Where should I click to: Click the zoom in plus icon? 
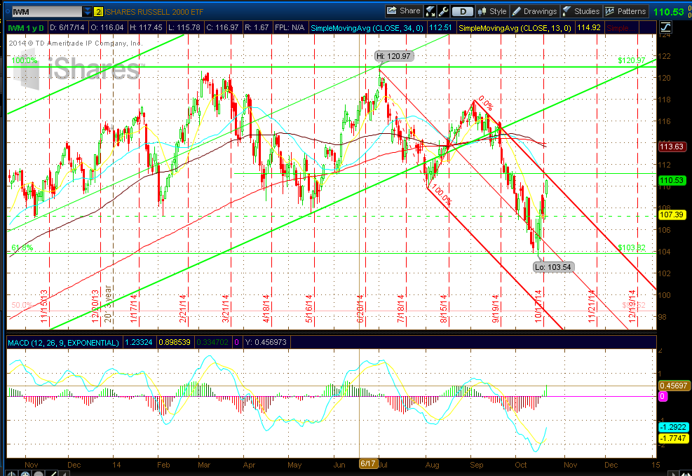point(26,474)
